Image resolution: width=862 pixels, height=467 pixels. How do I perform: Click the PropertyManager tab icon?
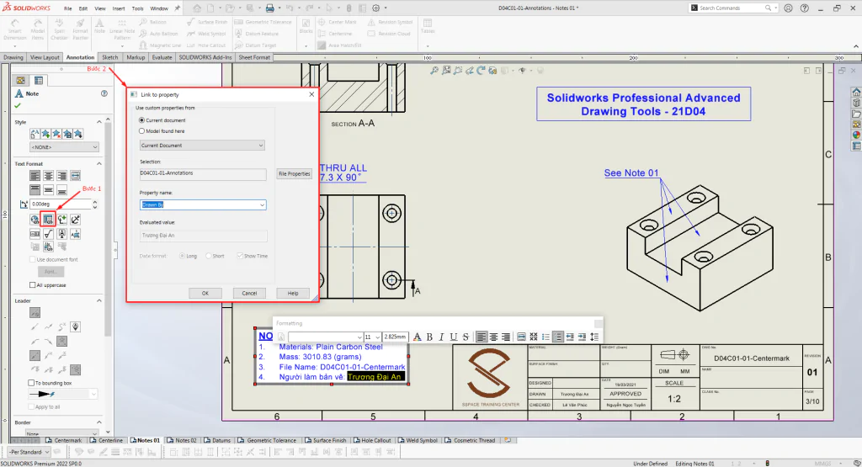point(39,80)
